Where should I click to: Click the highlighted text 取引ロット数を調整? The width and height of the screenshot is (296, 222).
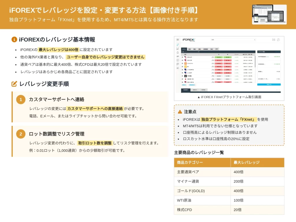[x=95, y=143]
